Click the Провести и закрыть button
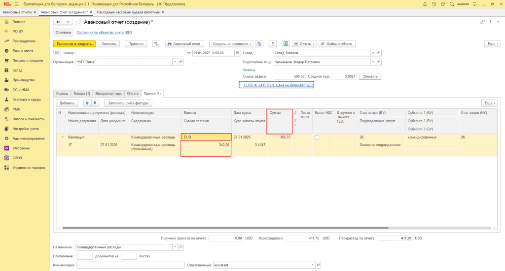This screenshot has height=271, width=505. point(74,44)
